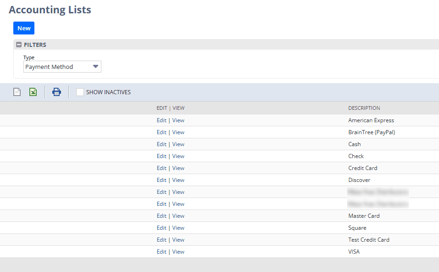The width and height of the screenshot is (439, 272).
Task: View the Discover payment method
Action: [x=178, y=180]
